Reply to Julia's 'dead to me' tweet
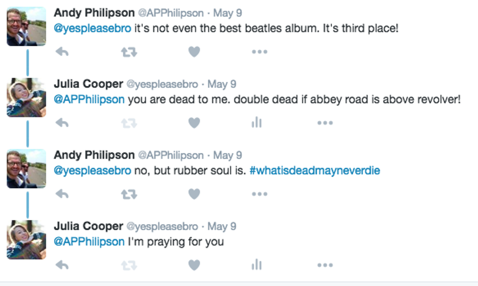The height and width of the screenshot is (286, 478). [x=62, y=123]
